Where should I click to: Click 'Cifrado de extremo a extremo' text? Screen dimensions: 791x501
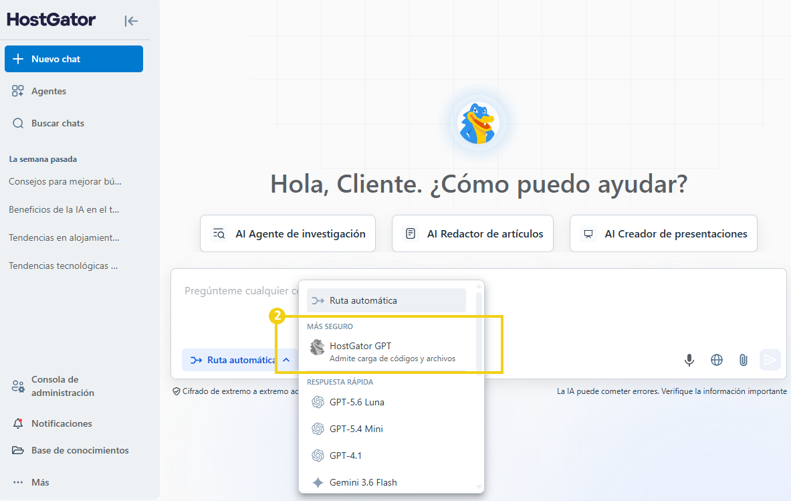(240, 391)
